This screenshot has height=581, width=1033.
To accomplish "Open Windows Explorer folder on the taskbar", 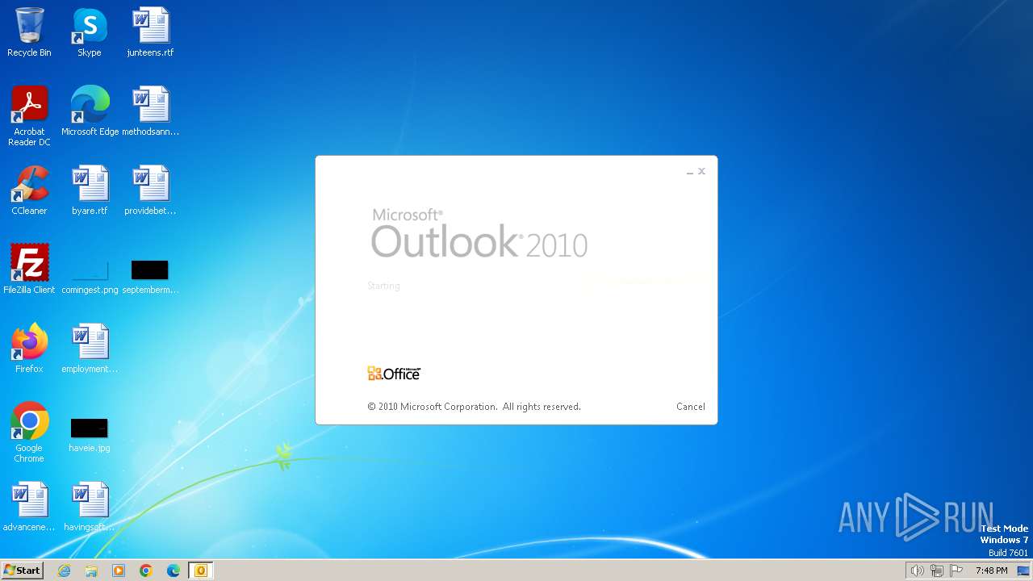I will (91, 571).
